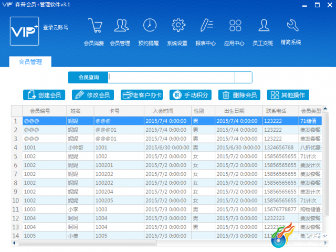Open 预约提醒 clock icon
Viewport: 336px width, 252px height.
(x=150, y=25)
